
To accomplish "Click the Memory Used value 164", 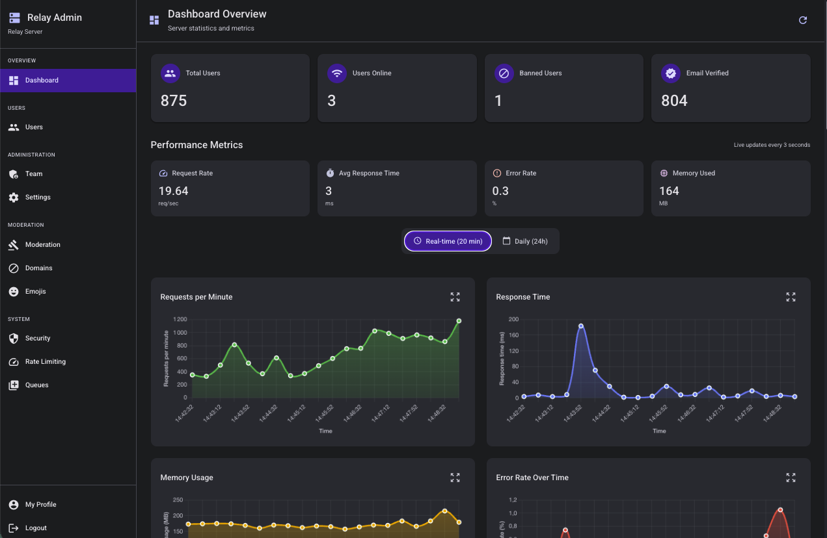I will point(669,191).
